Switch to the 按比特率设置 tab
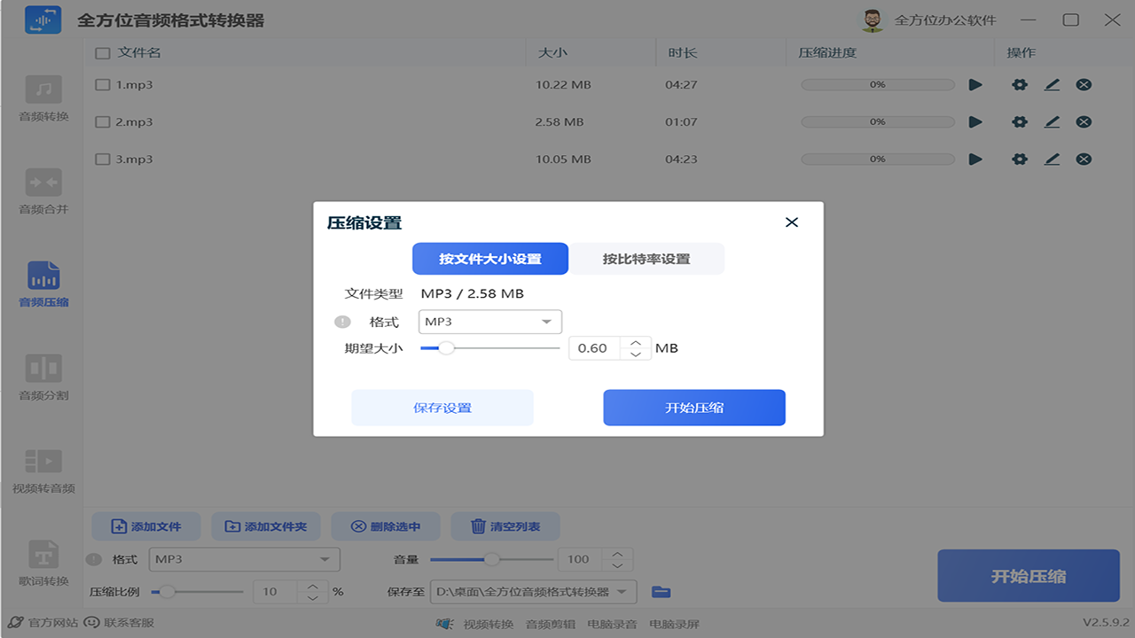The image size is (1135, 638). pyautogui.click(x=647, y=259)
